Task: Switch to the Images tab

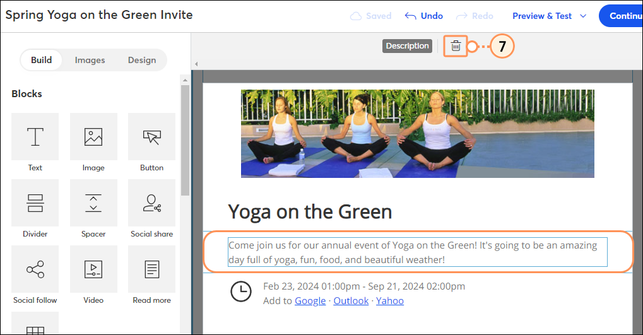Action: pyautogui.click(x=90, y=60)
